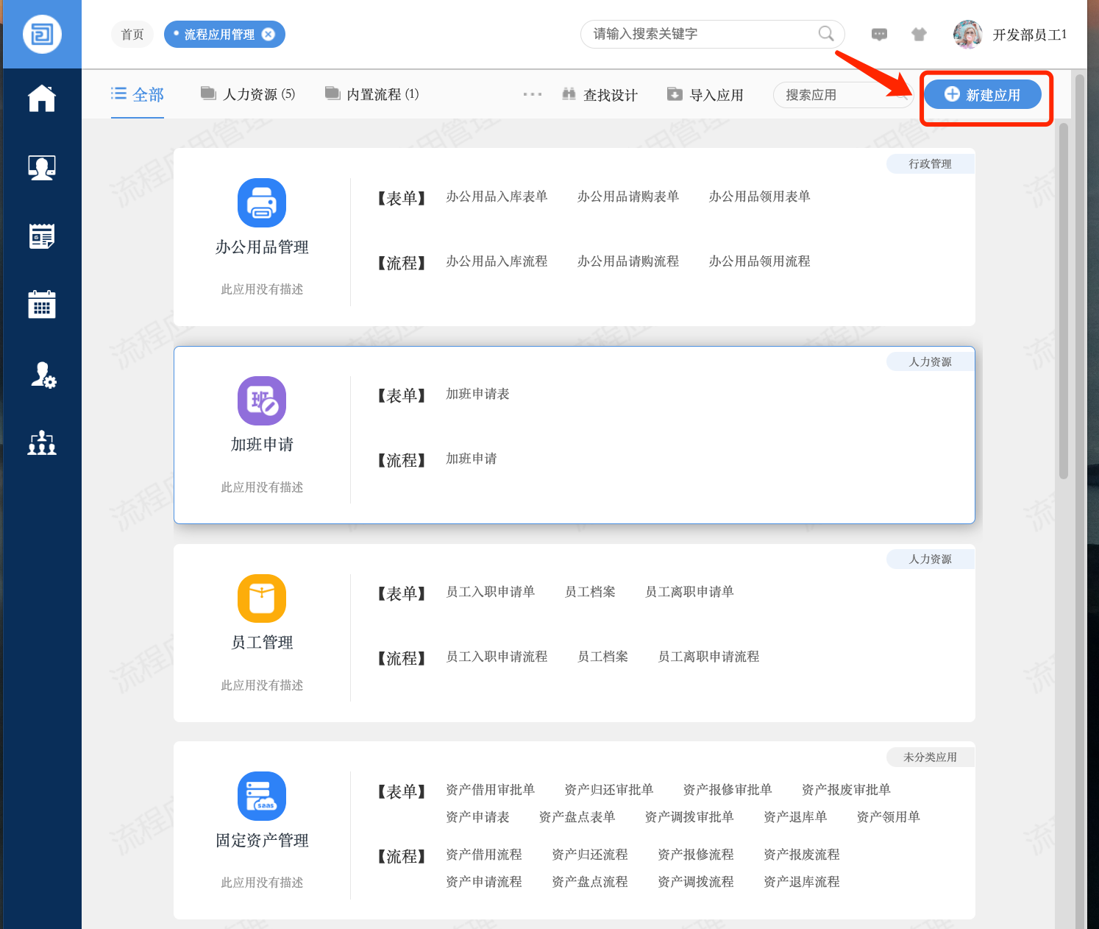1099x929 pixels.
Task: Click the home icon in the left sidebar
Action: [x=42, y=99]
